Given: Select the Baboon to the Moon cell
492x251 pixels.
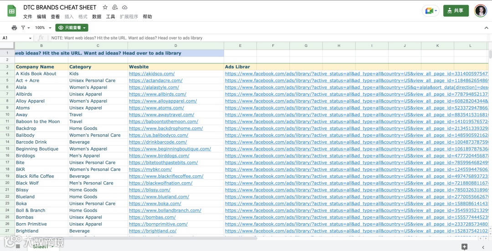Looking at the screenshot, I should [x=41, y=122].
